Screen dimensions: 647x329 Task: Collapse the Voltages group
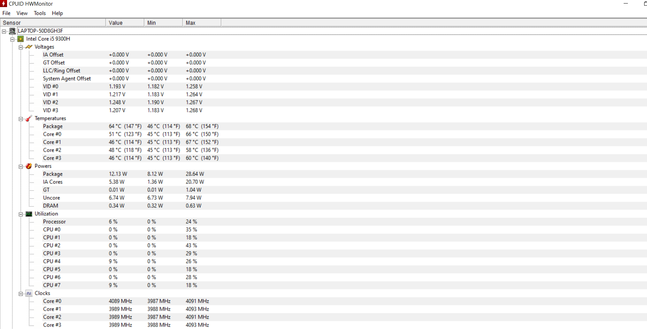point(21,47)
